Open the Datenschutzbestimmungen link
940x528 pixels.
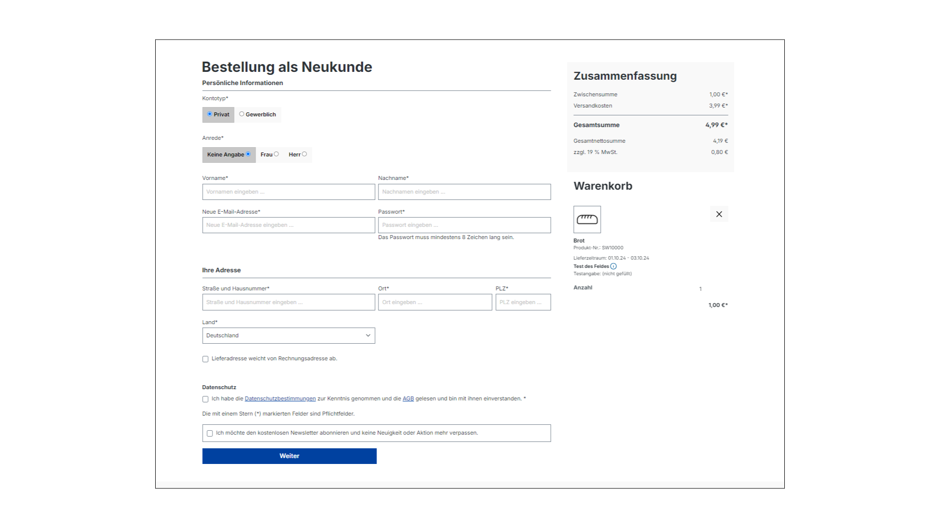point(280,399)
